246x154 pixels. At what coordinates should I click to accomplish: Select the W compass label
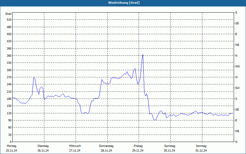[x=236, y=77]
